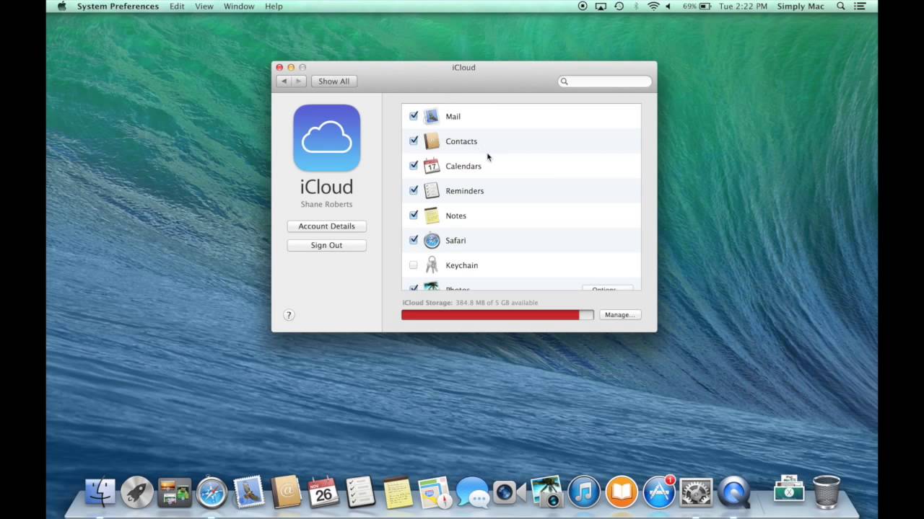
Task: Click the Simply Mac user name
Action: [801, 6]
